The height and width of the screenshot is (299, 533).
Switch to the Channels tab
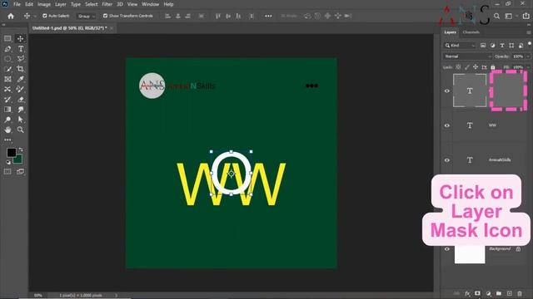click(471, 32)
